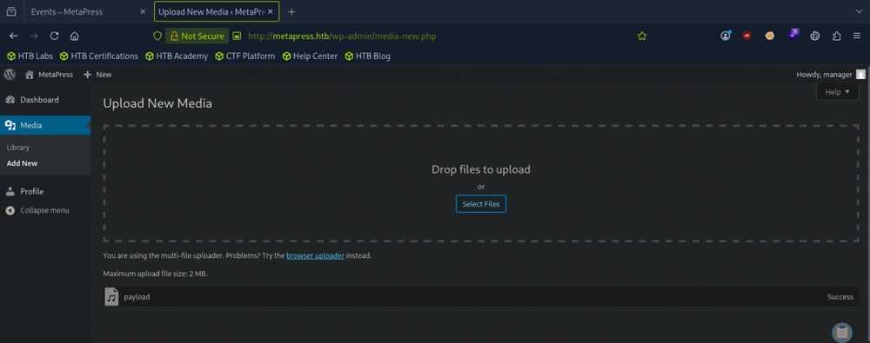
Task: Click the payload file name
Action: tap(137, 297)
